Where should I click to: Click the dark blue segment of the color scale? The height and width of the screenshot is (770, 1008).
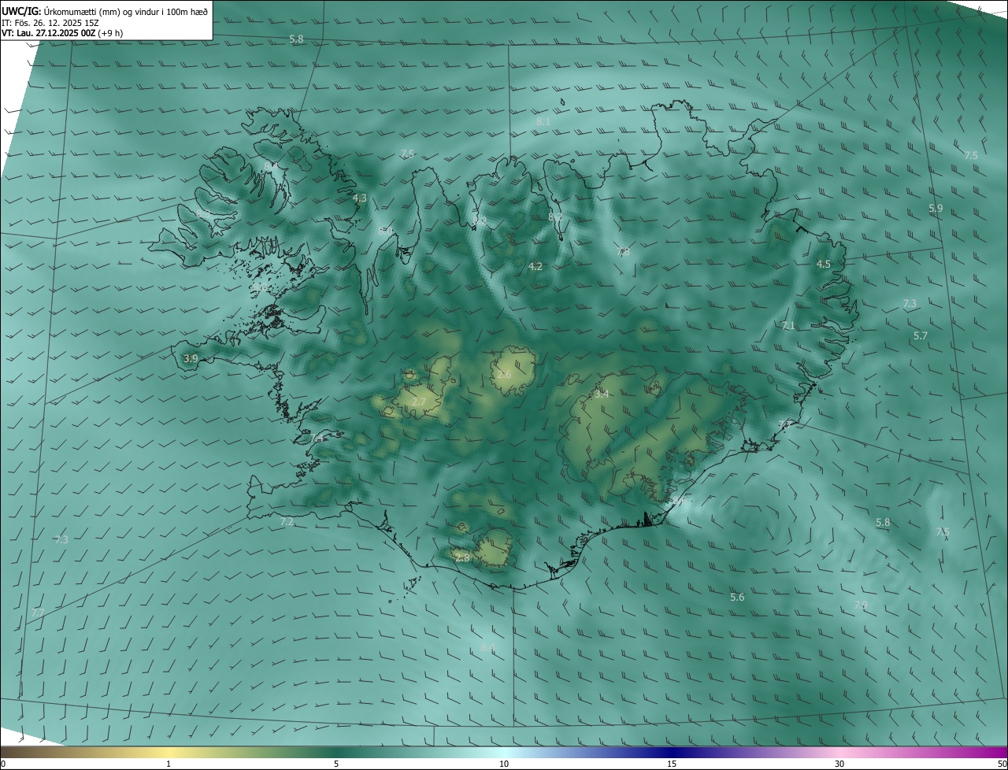(x=672, y=752)
